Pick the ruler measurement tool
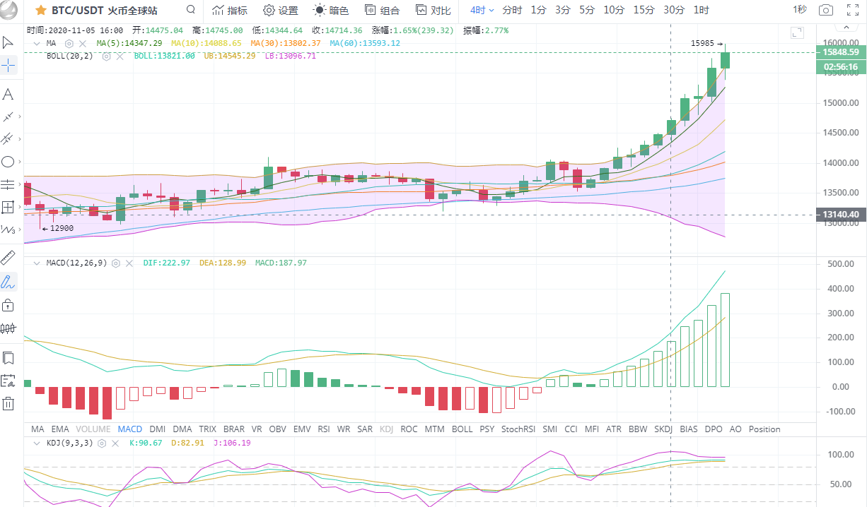 click(8, 257)
